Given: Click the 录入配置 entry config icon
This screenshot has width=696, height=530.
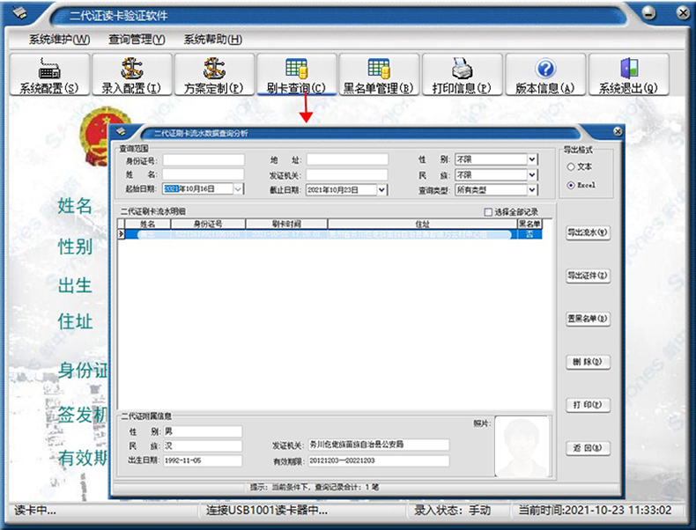Looking at the screenshot, I should point(131,69).
